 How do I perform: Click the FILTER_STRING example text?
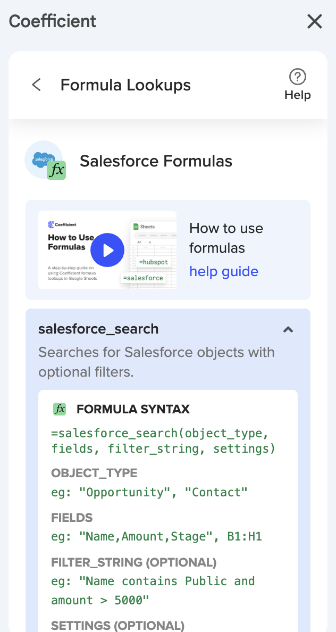(153, 591)
